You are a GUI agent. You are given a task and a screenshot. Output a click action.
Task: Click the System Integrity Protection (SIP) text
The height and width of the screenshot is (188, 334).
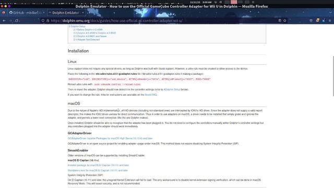click(x=86, y=175)
